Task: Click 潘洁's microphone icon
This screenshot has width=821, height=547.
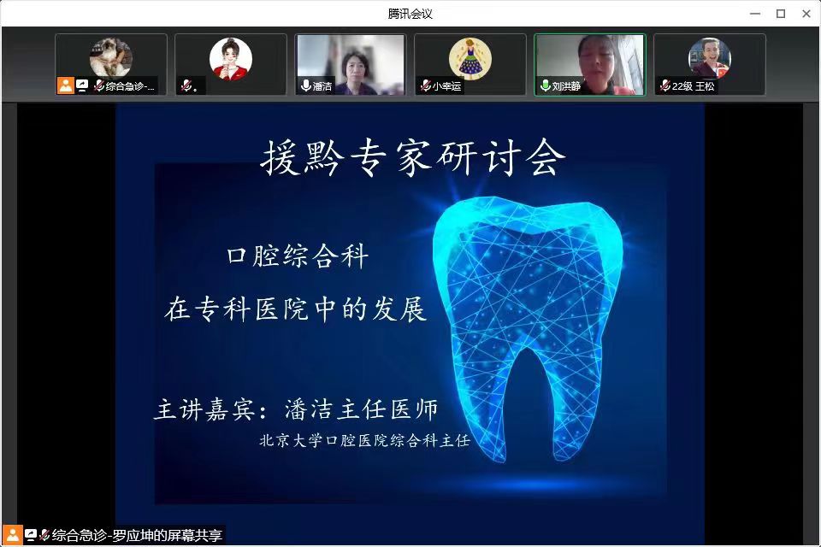Action: coord(305,86)
